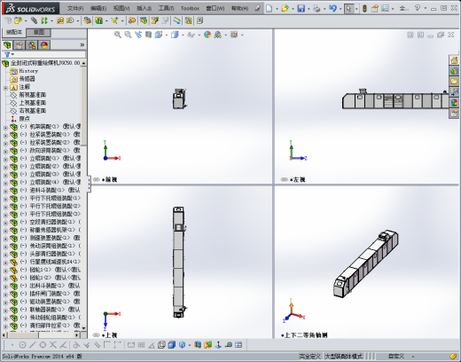This screenshot has height=362, width=461.
Task: Click the Help question mark icon
Action: click(x=418, y=8)
